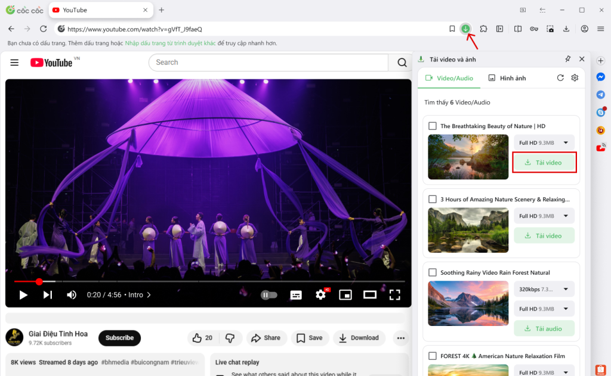Screen dimensions: 611x376
Task: Like the video with 20 likes
Action: tap(203, 338)
